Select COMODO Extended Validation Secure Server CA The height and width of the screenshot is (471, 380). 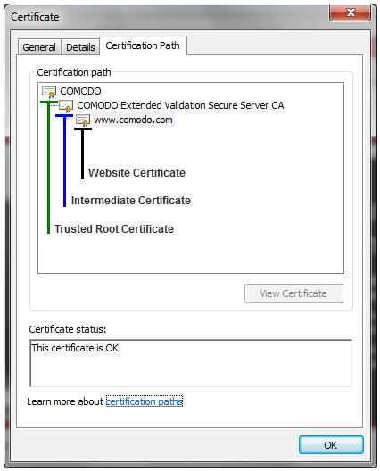pyautogui.click(x=180, y=105)
